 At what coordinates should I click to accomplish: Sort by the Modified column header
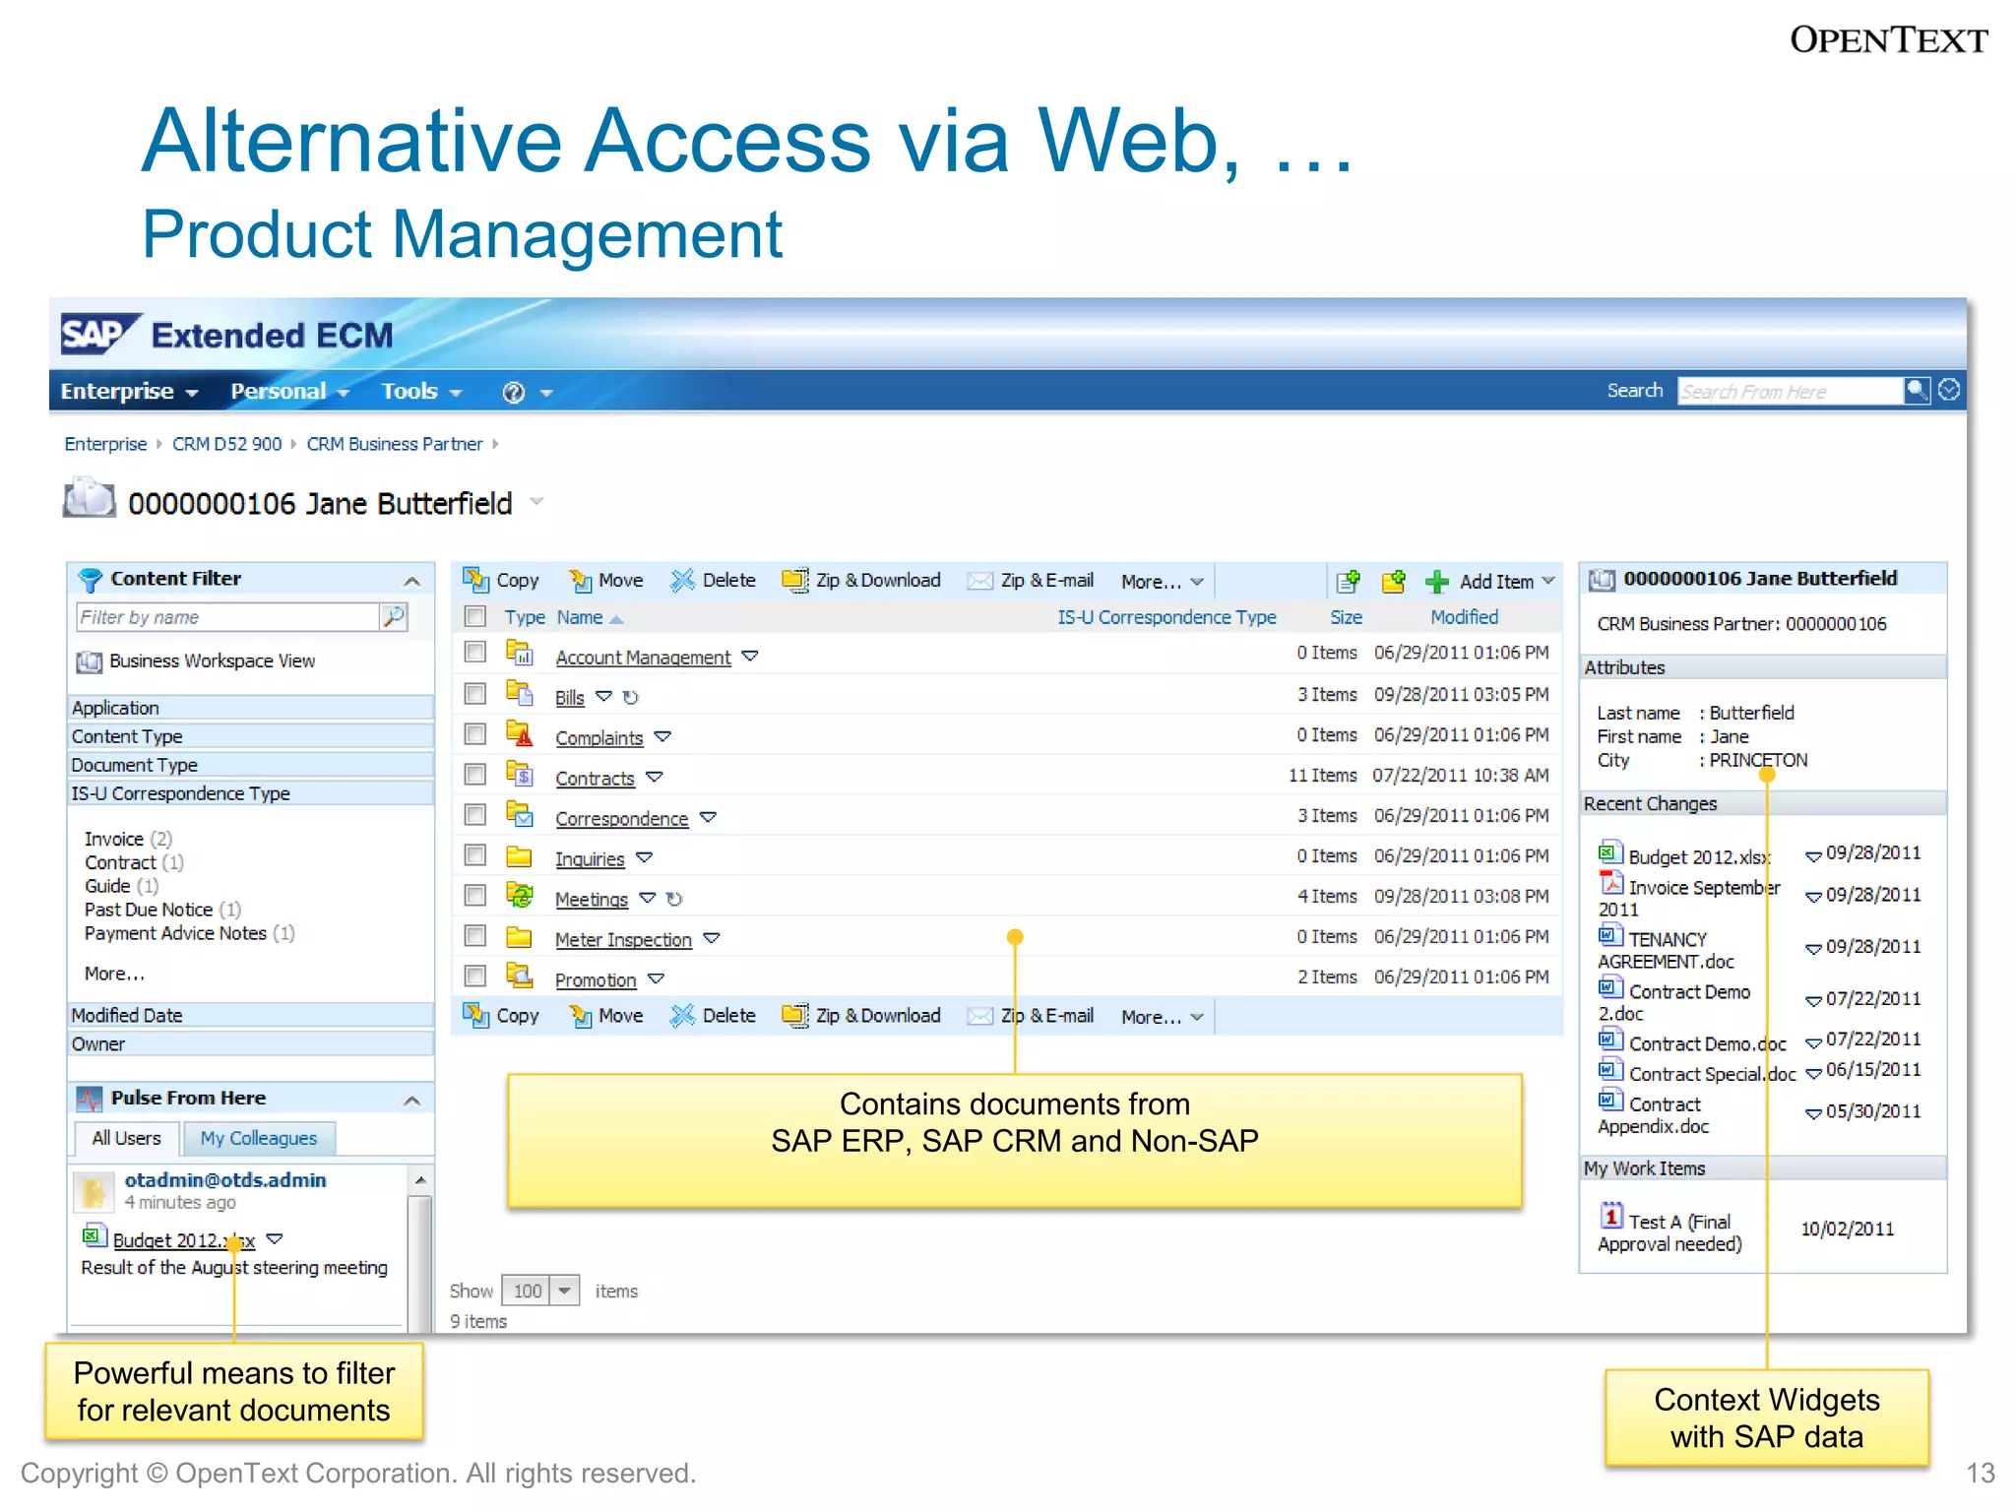click(x=1464, y=617)
